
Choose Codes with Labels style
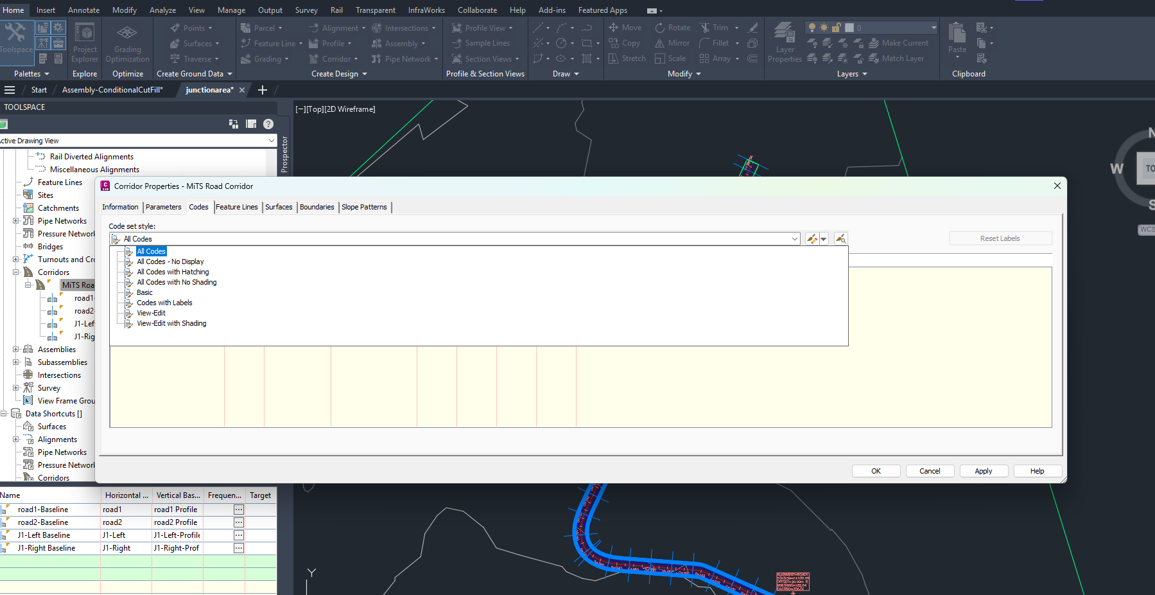click(x=164, y=303)
